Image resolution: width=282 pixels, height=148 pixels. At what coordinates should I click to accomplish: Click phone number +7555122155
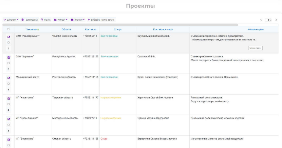tap(91, 56)
